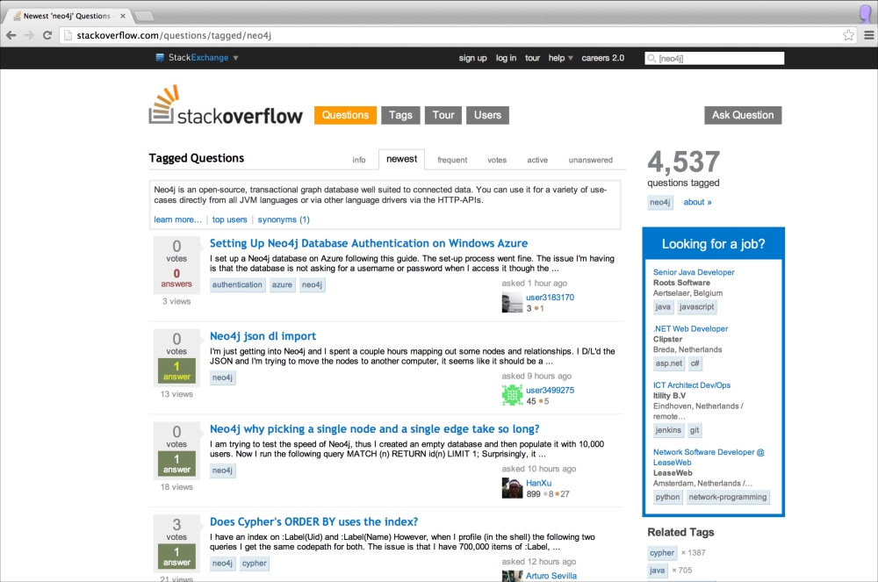
Task: Select the newest tab
Action: [x=401, y=159]
